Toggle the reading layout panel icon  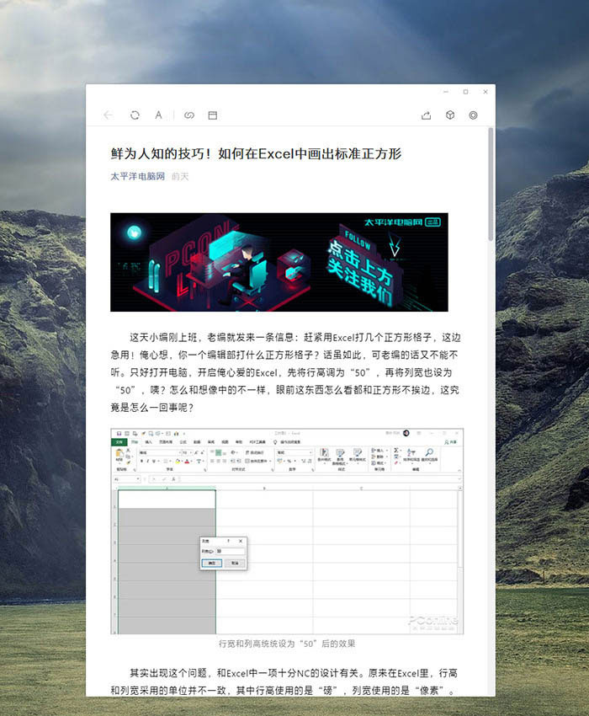click(213, 115)
